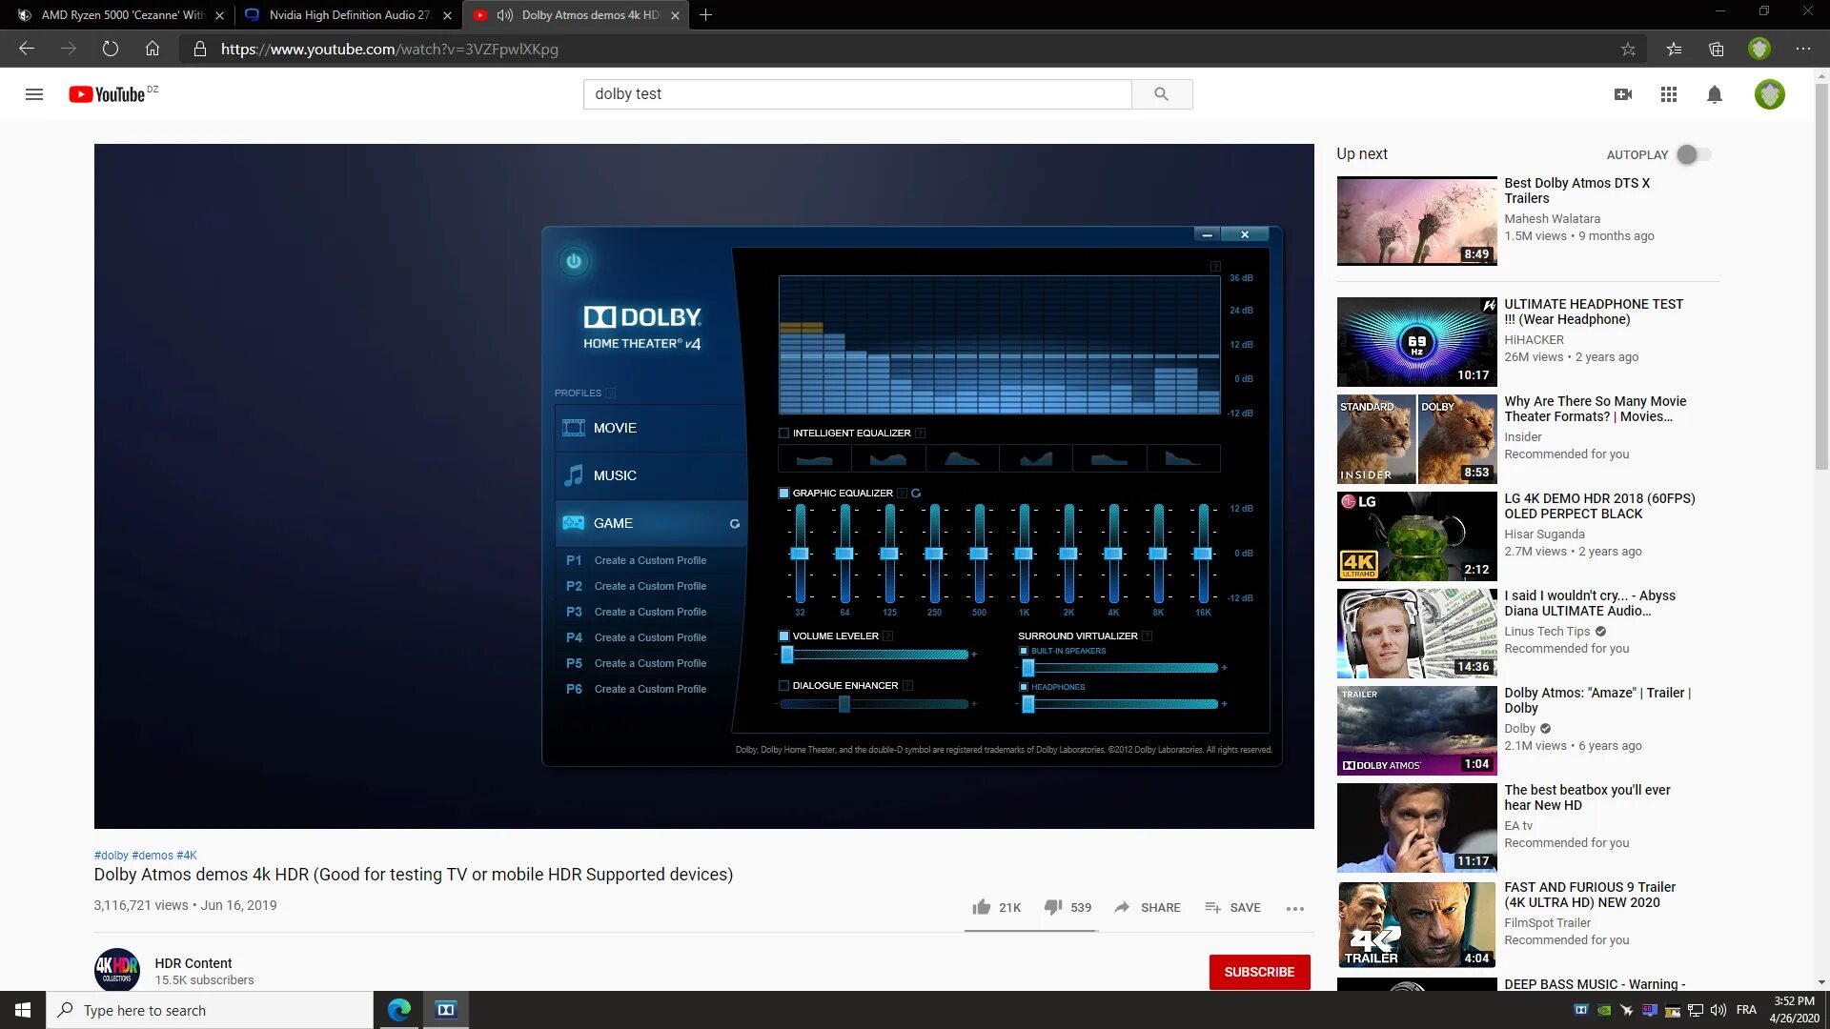Image resolution: width=1830 pixels, height=1029 pixels.
Task: Open a new browser tab
Action: [x=705, y=15]
